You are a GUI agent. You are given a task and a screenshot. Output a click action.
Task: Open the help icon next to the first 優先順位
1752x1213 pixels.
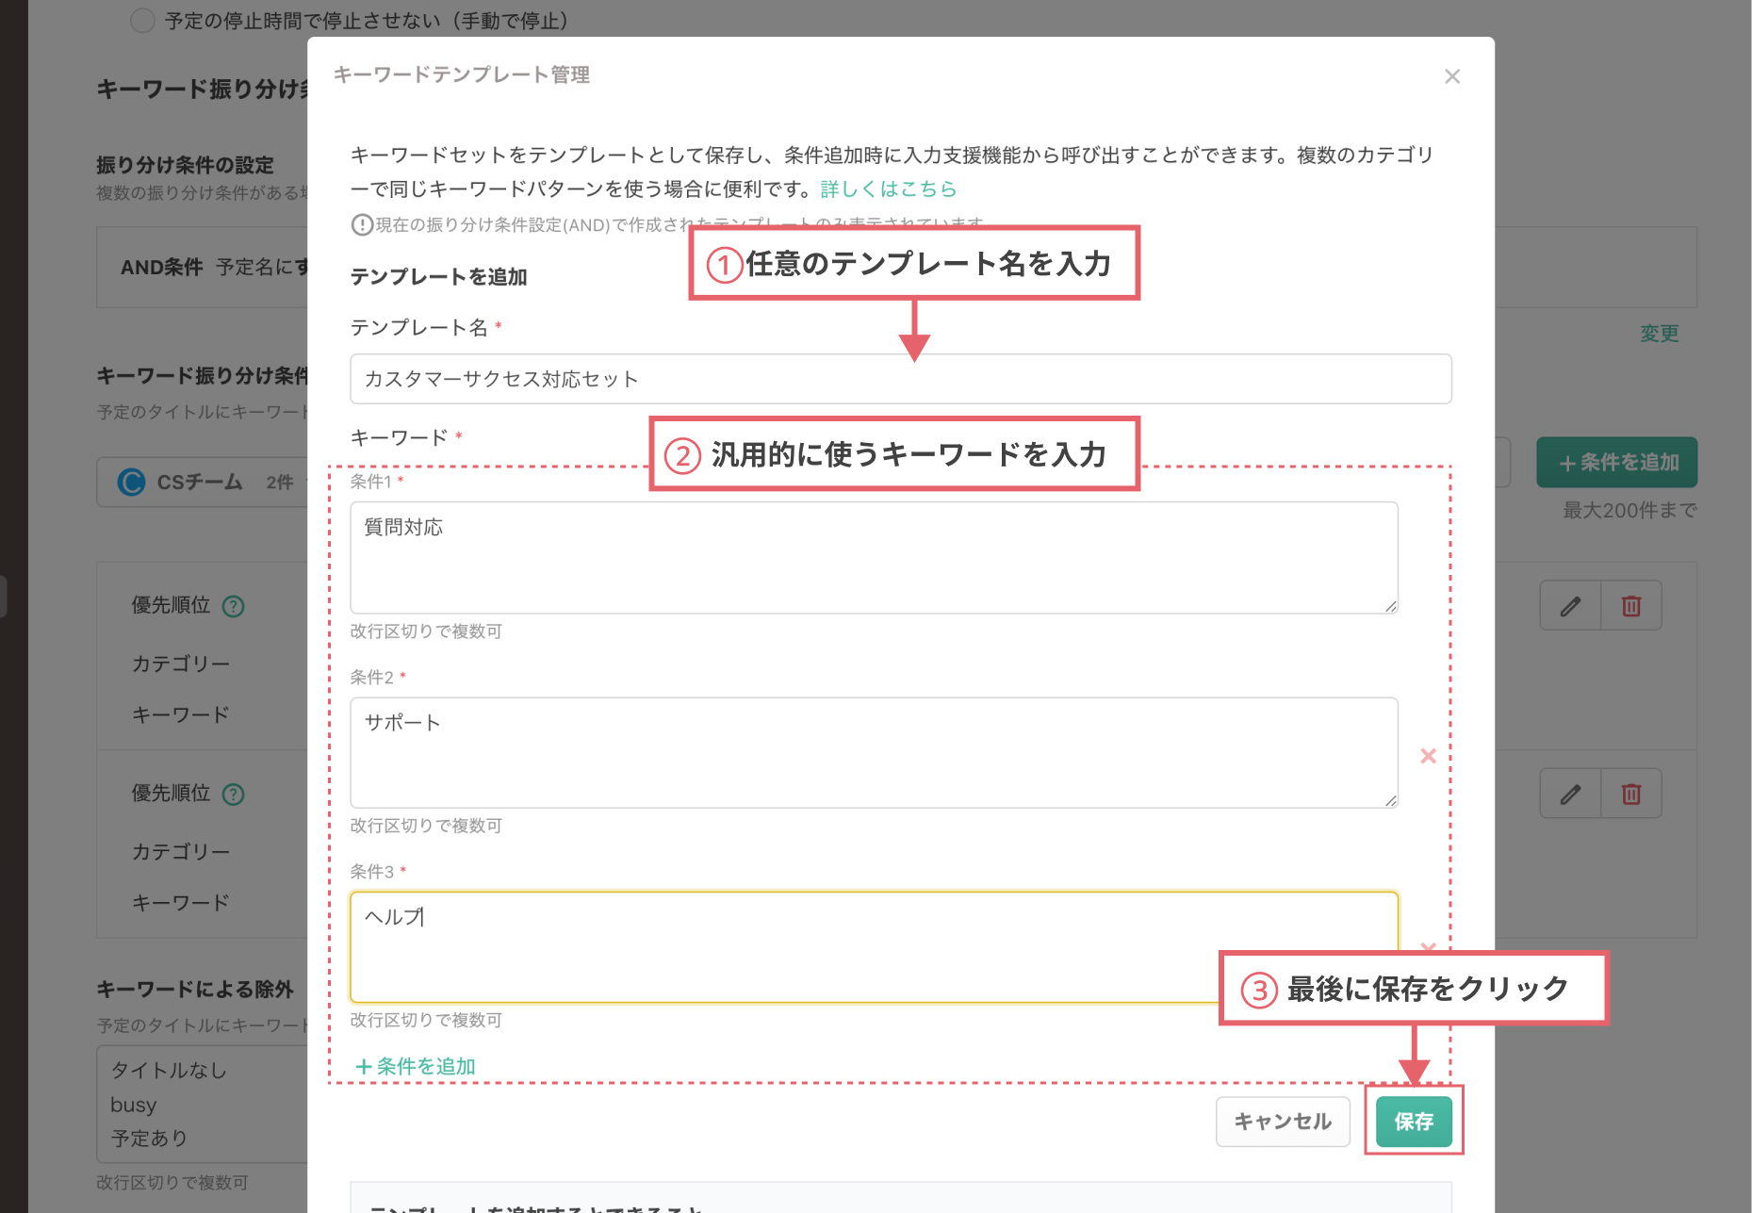click(233, 606)
